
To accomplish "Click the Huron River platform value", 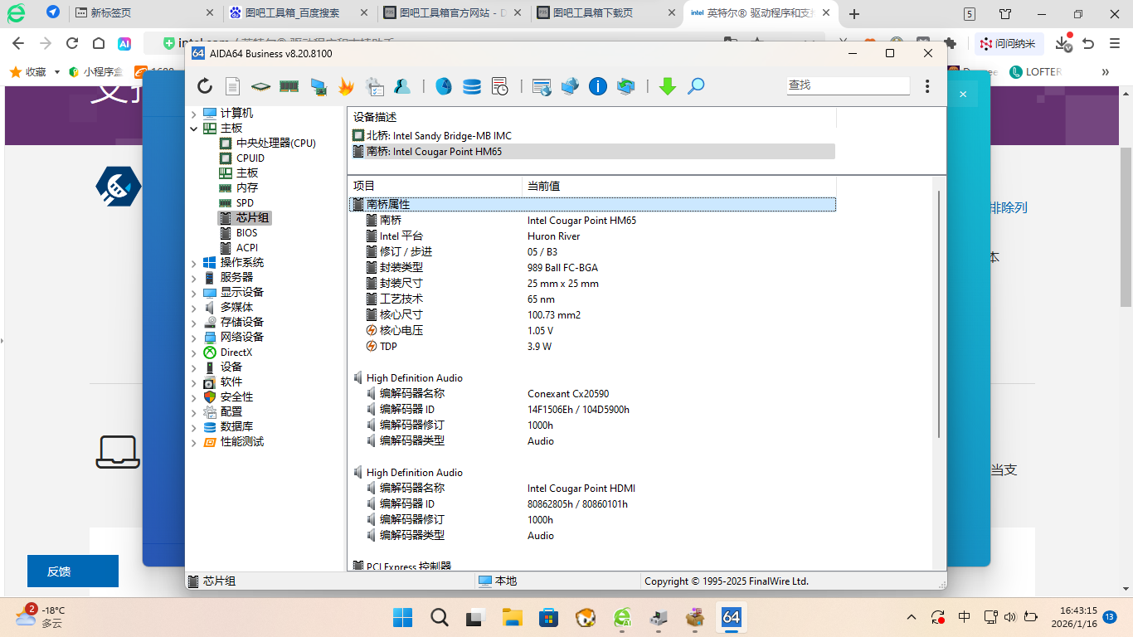I will pos(553,236).
